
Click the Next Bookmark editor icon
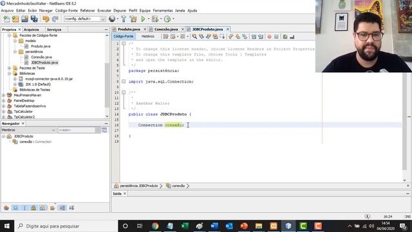[238, 37]
